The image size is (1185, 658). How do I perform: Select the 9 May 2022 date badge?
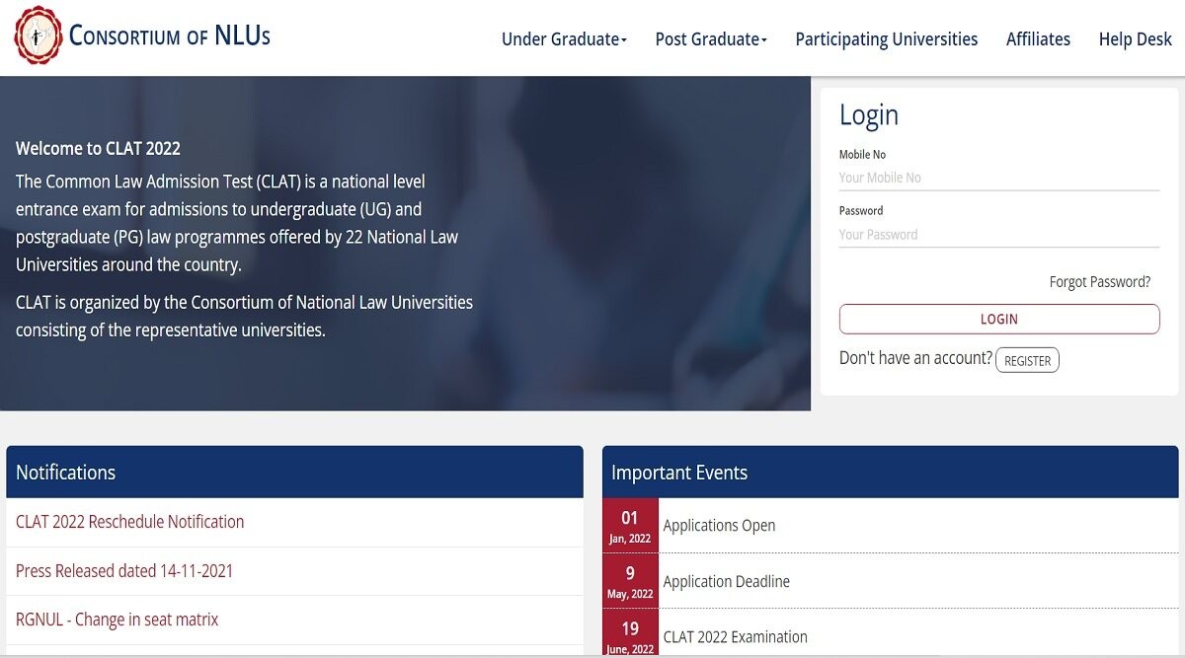[630, 581]
